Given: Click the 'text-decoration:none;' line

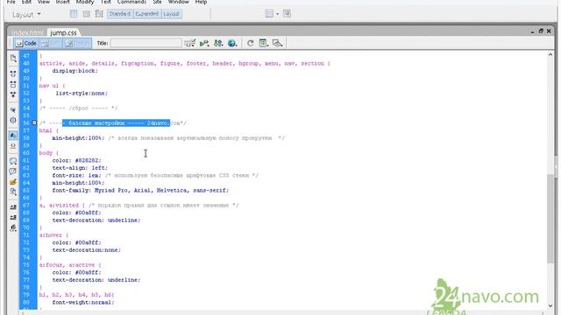Looking at the screenshot, I should (x=87, y=250).
